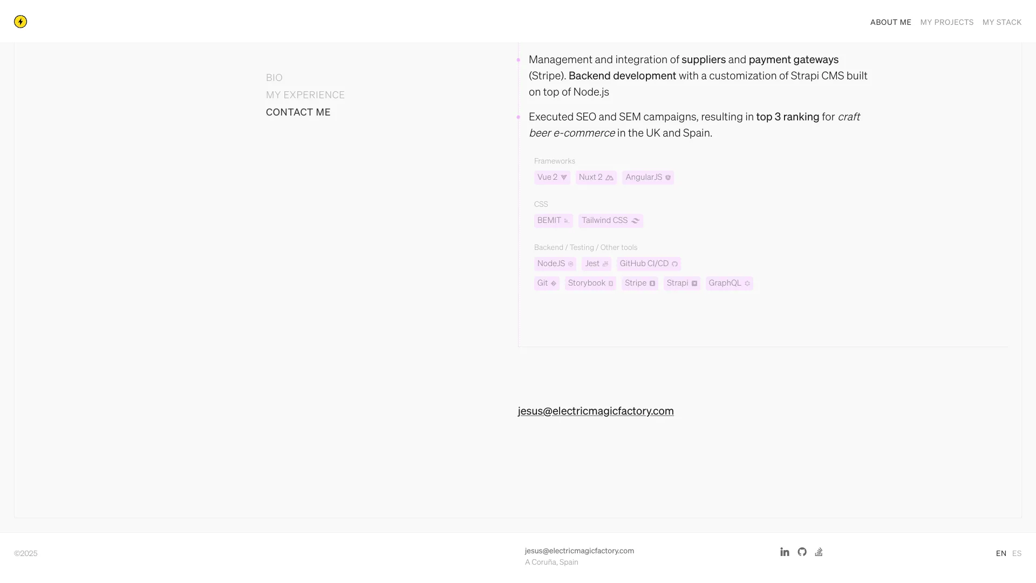Switch to EN language toggle

(x=1001, y=553)
